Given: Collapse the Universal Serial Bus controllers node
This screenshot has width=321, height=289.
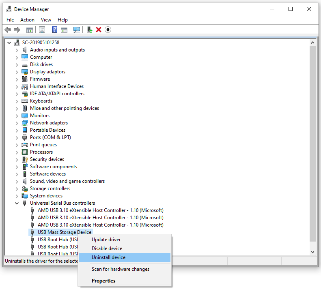Looking at the screenshot, I should pos(17,203).
